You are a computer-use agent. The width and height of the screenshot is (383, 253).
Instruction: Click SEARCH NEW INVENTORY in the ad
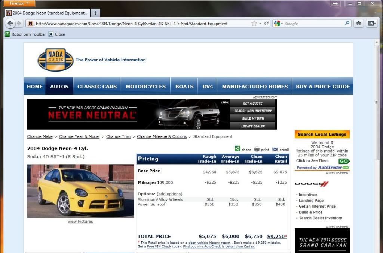point(252,111)
